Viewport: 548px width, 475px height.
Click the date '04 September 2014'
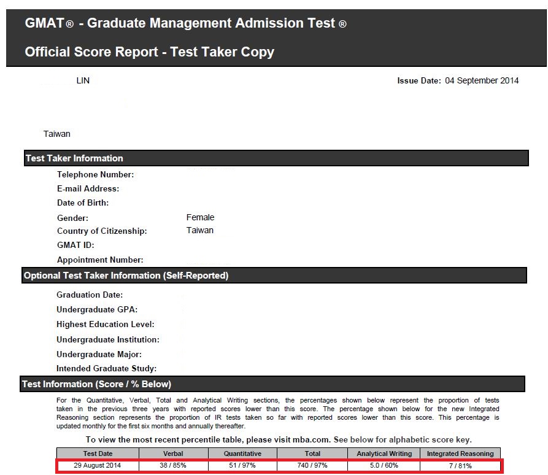tap(482, 81)
